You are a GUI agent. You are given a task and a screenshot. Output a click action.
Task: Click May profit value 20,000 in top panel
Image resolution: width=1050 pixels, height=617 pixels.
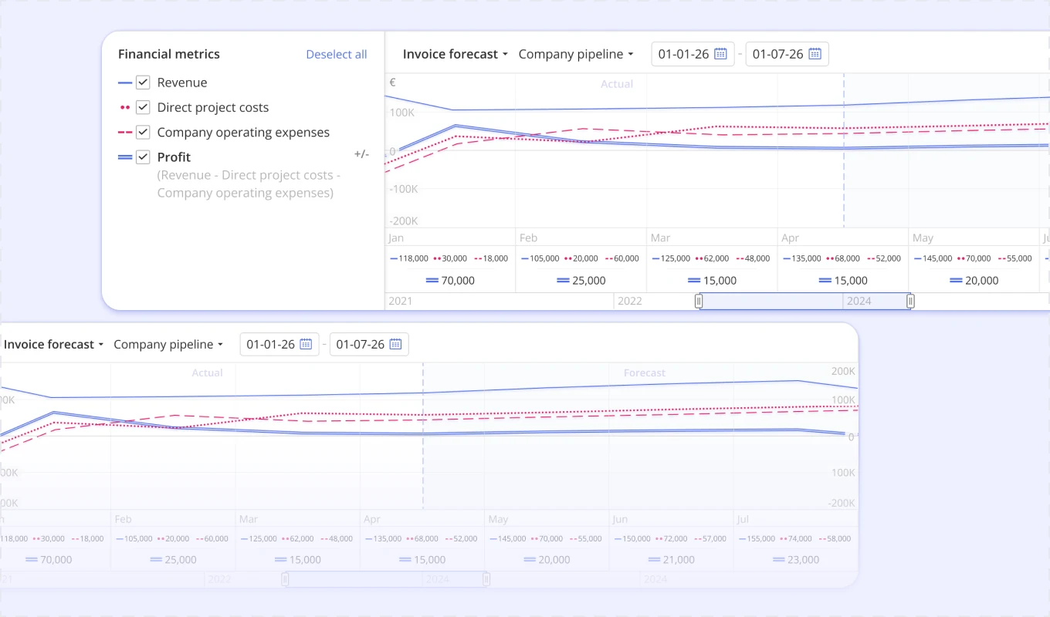coord(982,281)
